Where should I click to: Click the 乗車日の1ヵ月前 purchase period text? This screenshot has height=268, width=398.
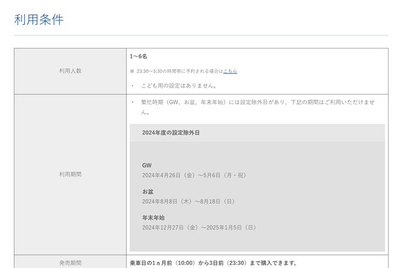tap(213, 262)
